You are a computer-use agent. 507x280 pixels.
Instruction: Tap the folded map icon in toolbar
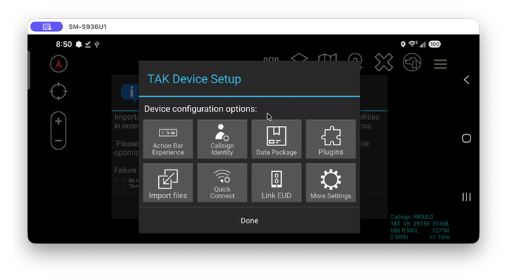click(x=327, y=57)
